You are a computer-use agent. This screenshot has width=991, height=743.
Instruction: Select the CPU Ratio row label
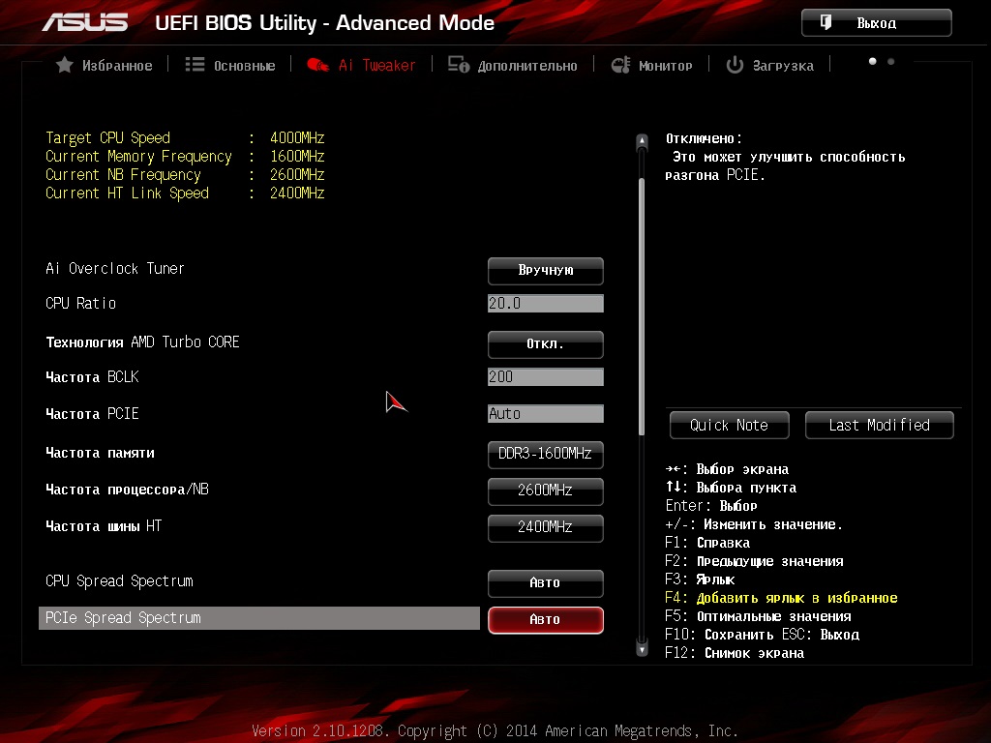pos(81,303)
